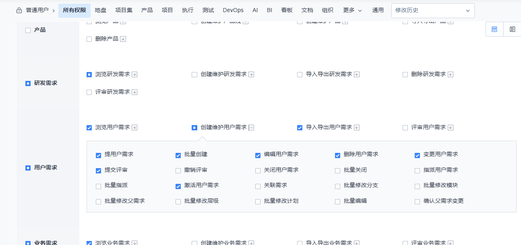Viewport: 521px width, 245px height.
Task: Check the 关联需求 checkbox
Action: tap(258, 186)
